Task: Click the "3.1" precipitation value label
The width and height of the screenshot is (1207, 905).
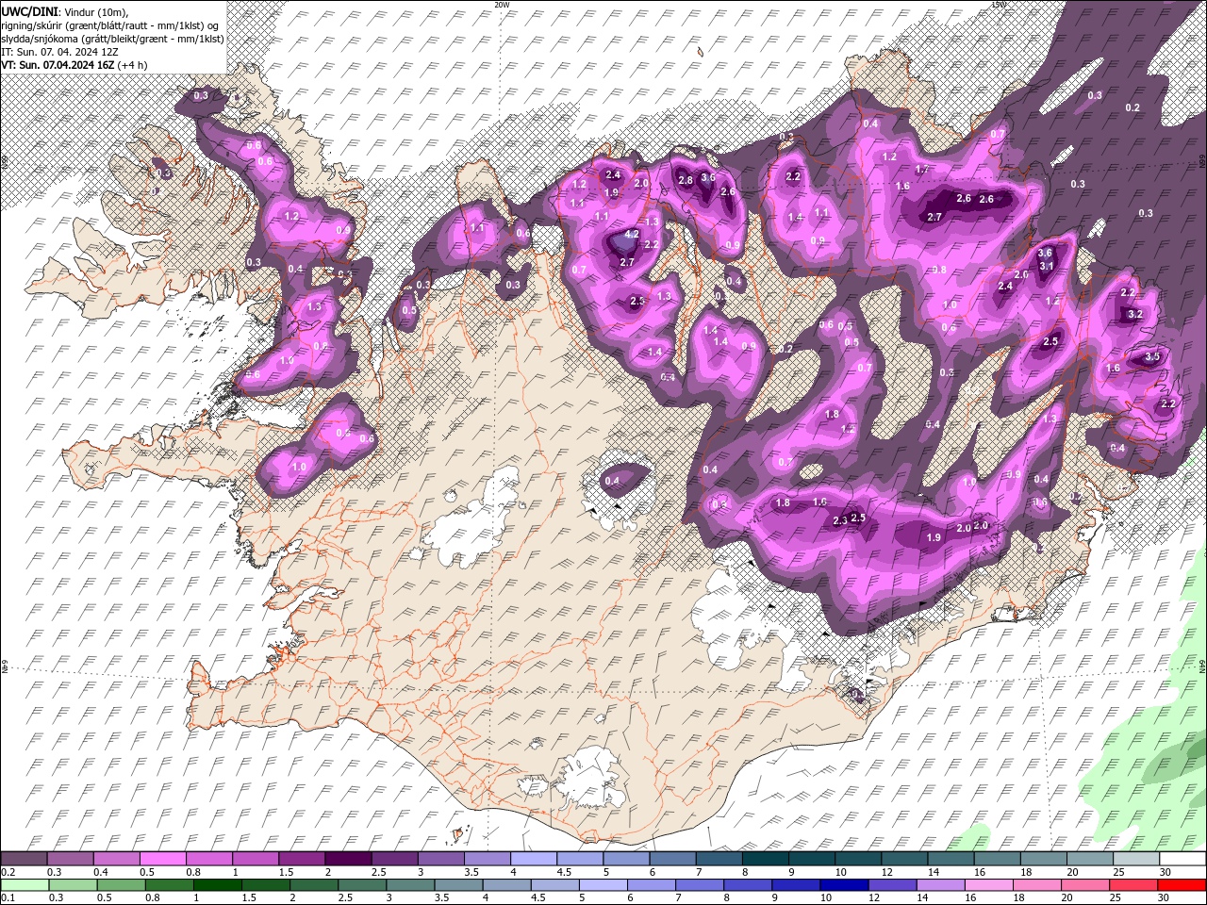Action: coord(1046,267)
